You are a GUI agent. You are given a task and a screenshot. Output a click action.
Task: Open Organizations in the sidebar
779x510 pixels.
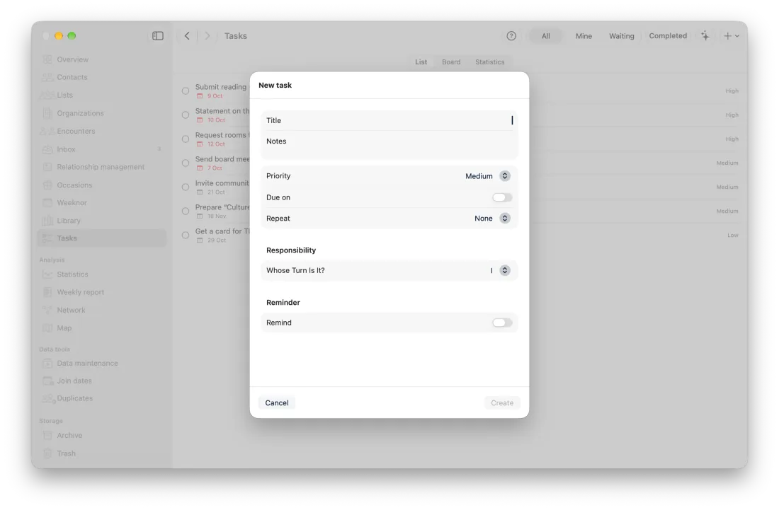coord(80,113)
